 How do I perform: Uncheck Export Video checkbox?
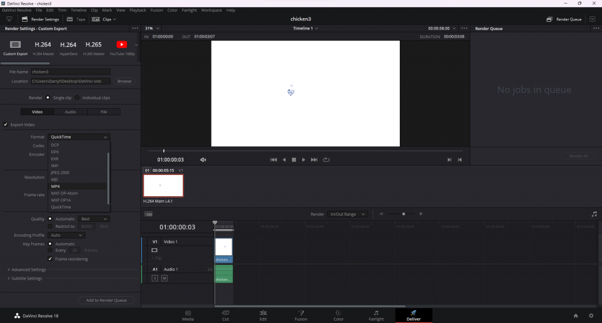click(x=6, y=125)
